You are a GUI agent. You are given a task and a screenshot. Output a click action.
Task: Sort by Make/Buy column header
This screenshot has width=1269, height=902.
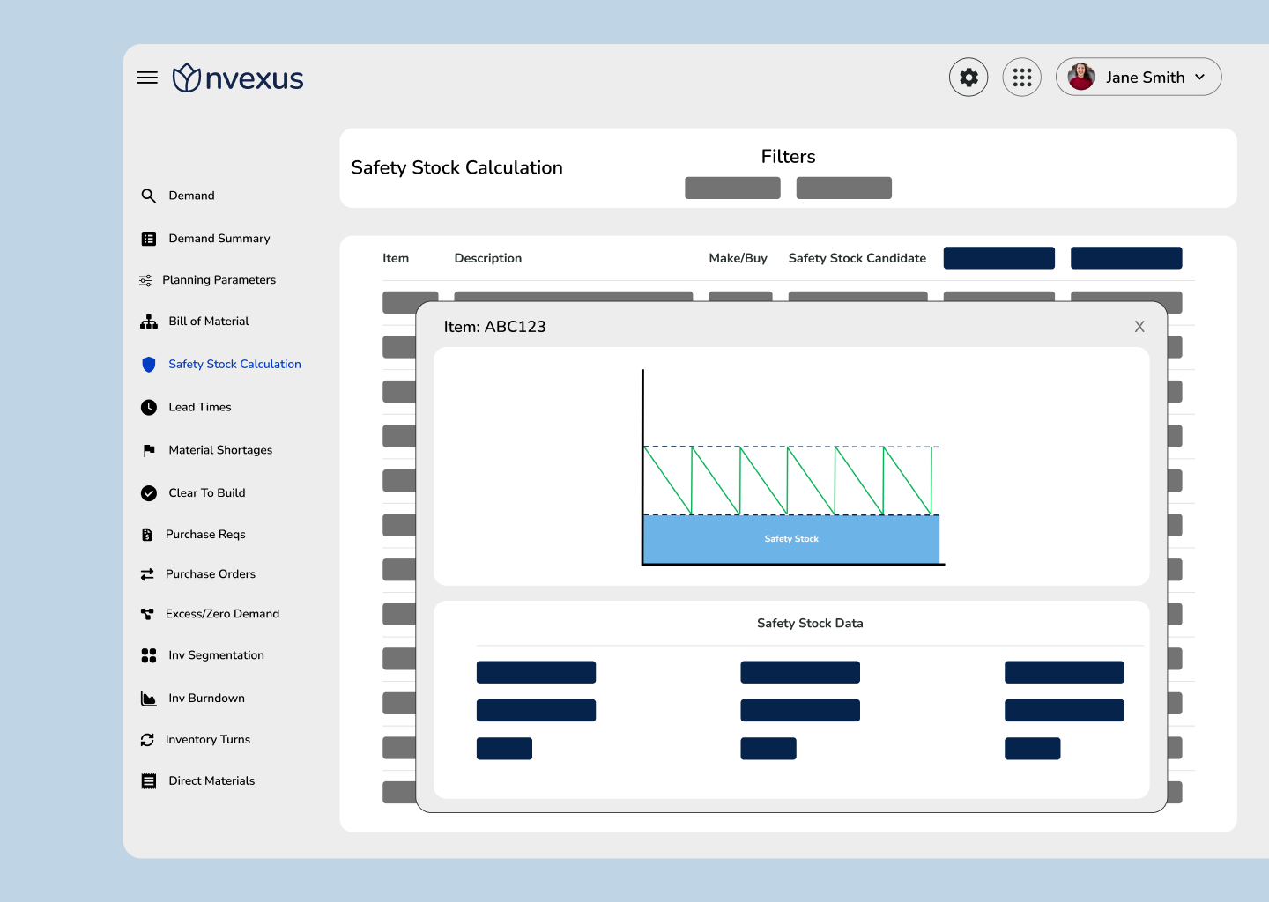(738, 258)
